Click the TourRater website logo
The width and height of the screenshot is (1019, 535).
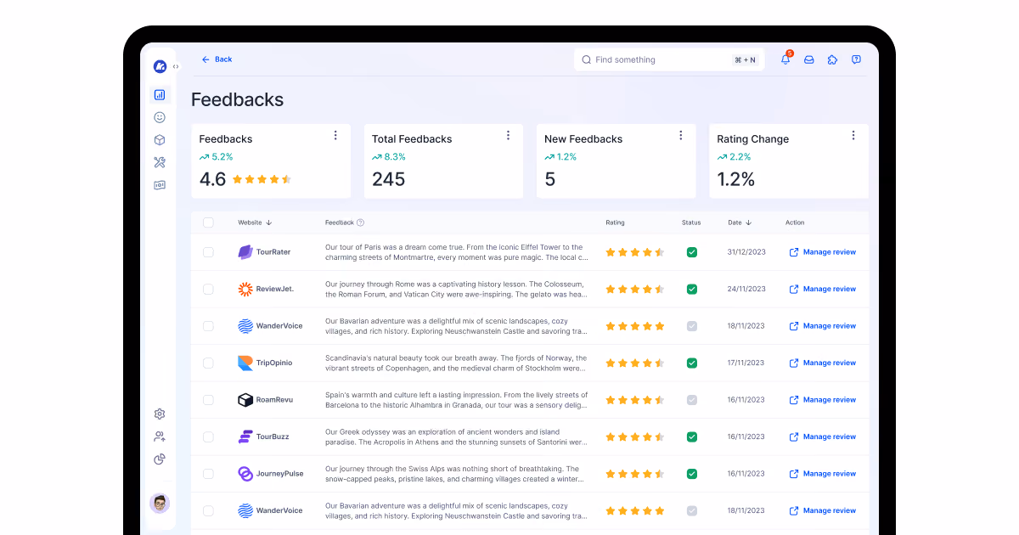pos(245,252)
